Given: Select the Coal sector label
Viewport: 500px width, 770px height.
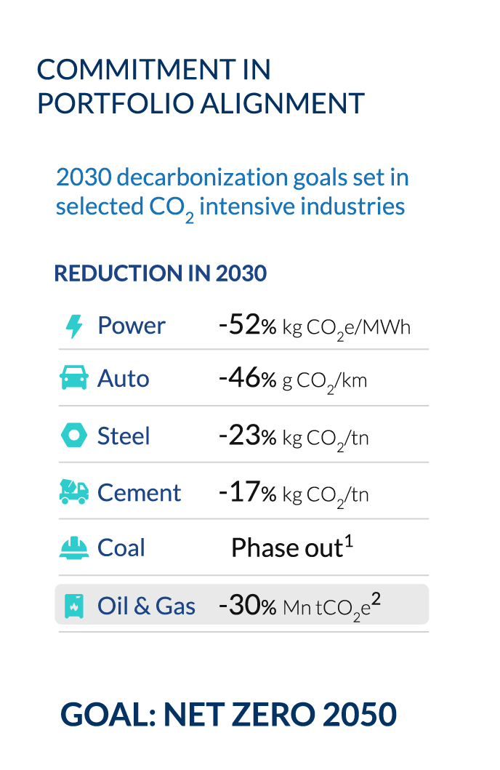Looking at the screenshot, I should click(121, 548).
